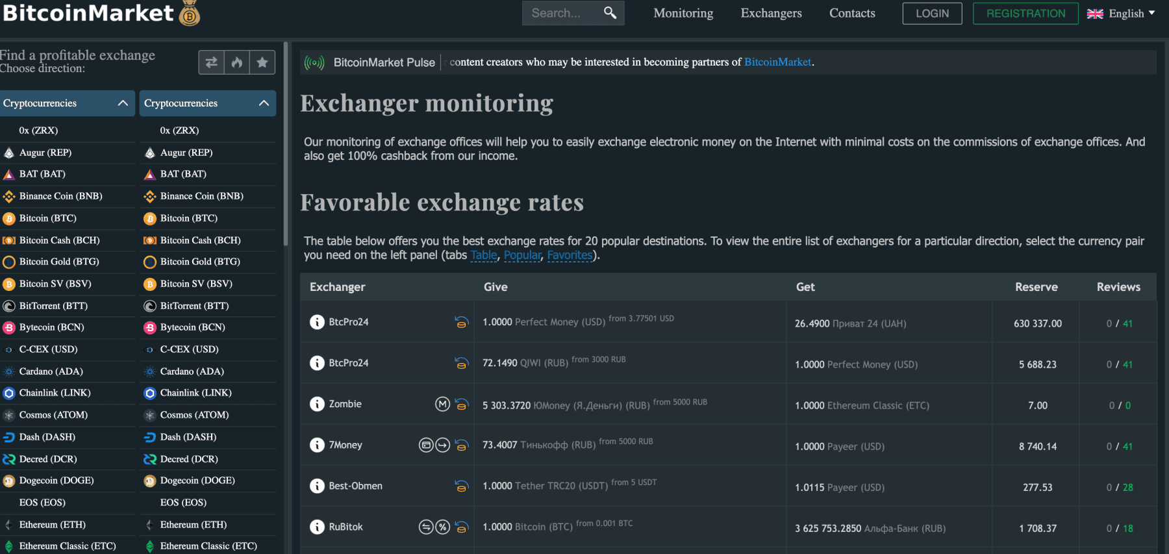The width and height of the screenshot is (1169, 554).
Task: Click the BitcoinMarket coin logo
Action: point(190,14)
